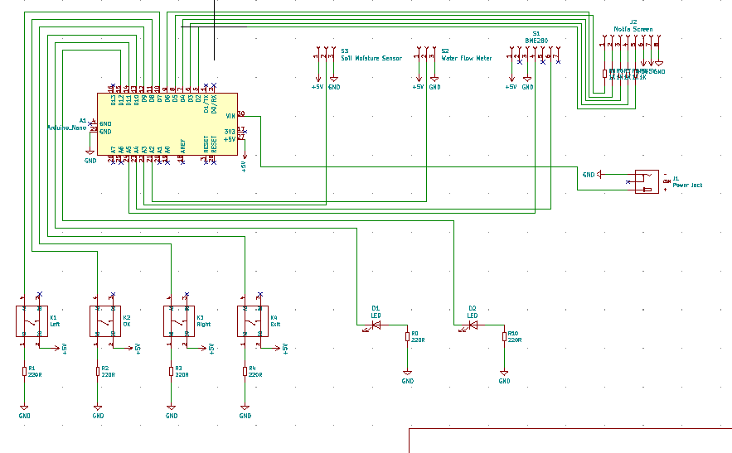
Task: Select the K4 Exit switch symbol
Action: 252,320
